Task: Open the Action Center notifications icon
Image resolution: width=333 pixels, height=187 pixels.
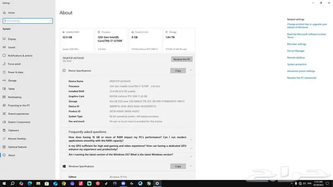Action: [327, 183]
